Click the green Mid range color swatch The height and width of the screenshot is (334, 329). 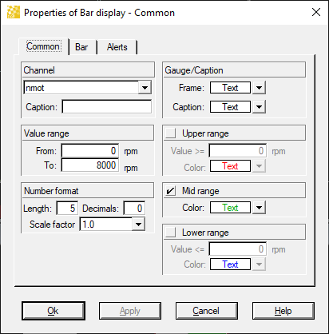pos(230,208)
